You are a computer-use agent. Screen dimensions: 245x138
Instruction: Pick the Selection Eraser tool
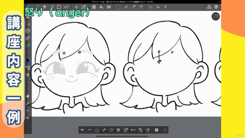pyautogui.click(x=140, y=7)
